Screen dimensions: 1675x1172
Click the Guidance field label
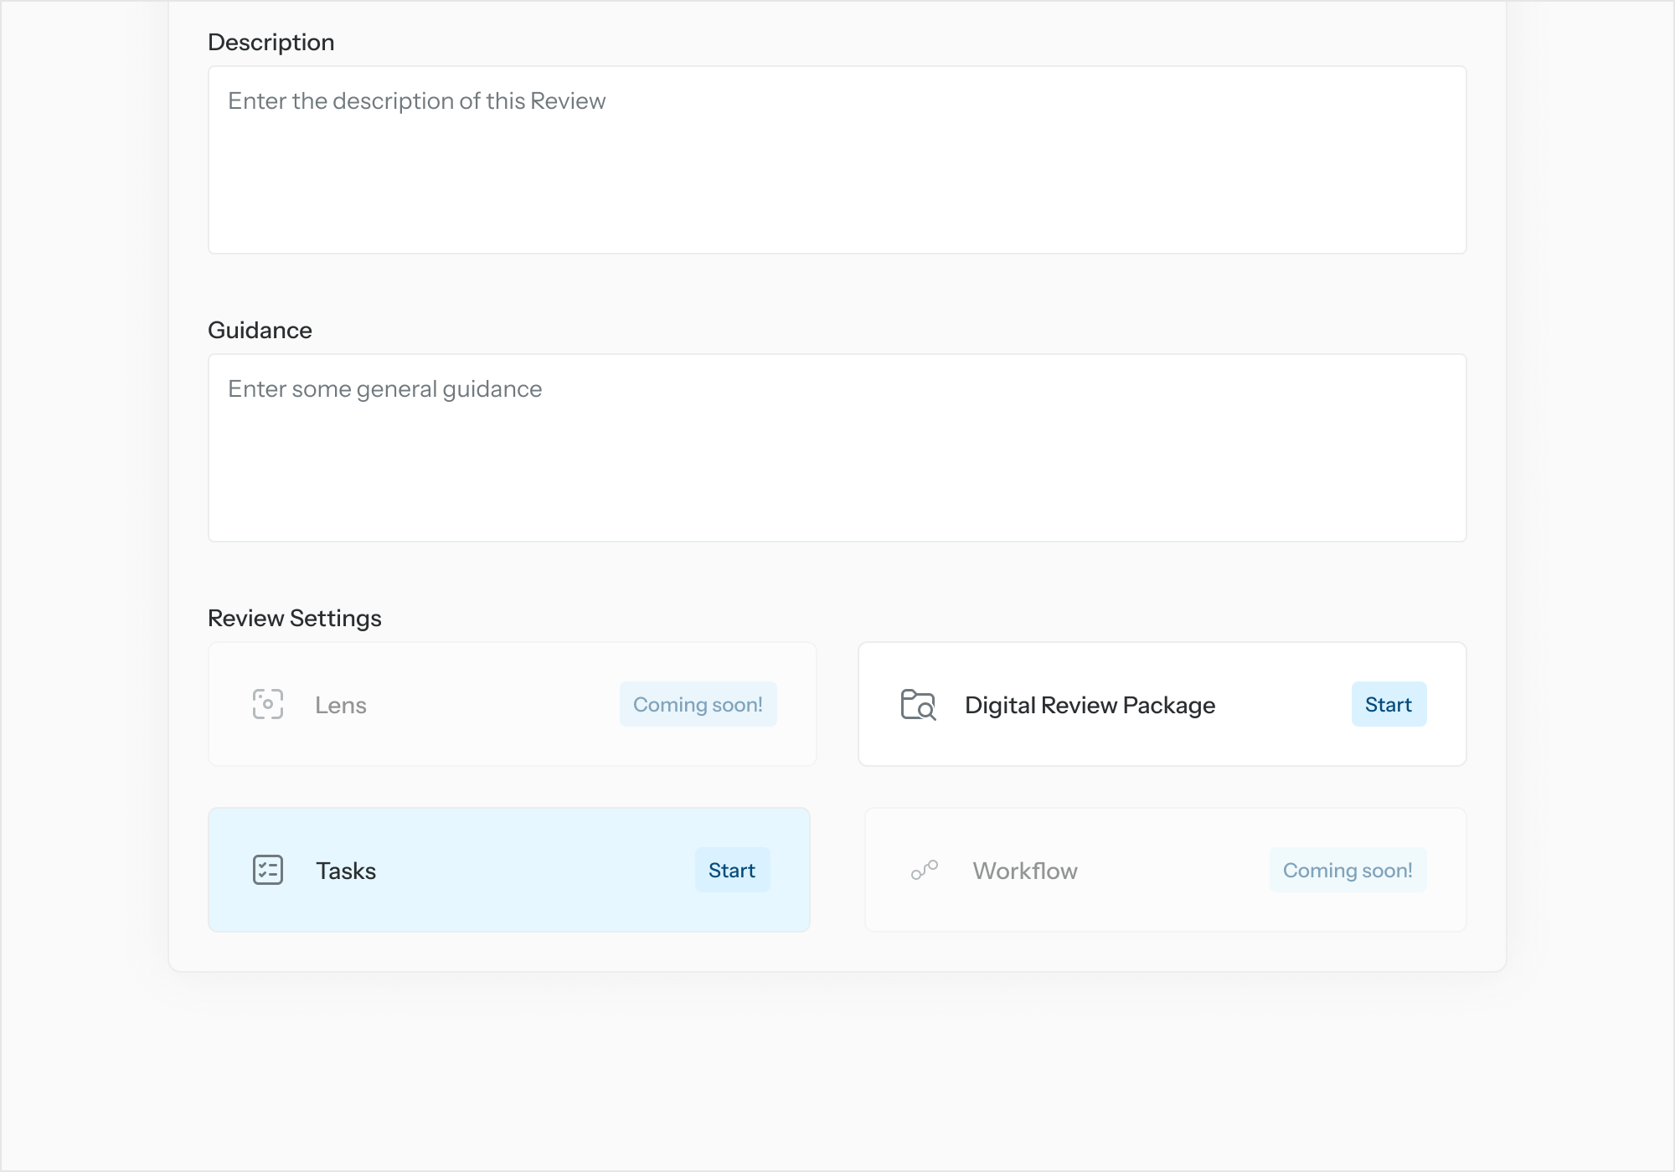(260, 330)
